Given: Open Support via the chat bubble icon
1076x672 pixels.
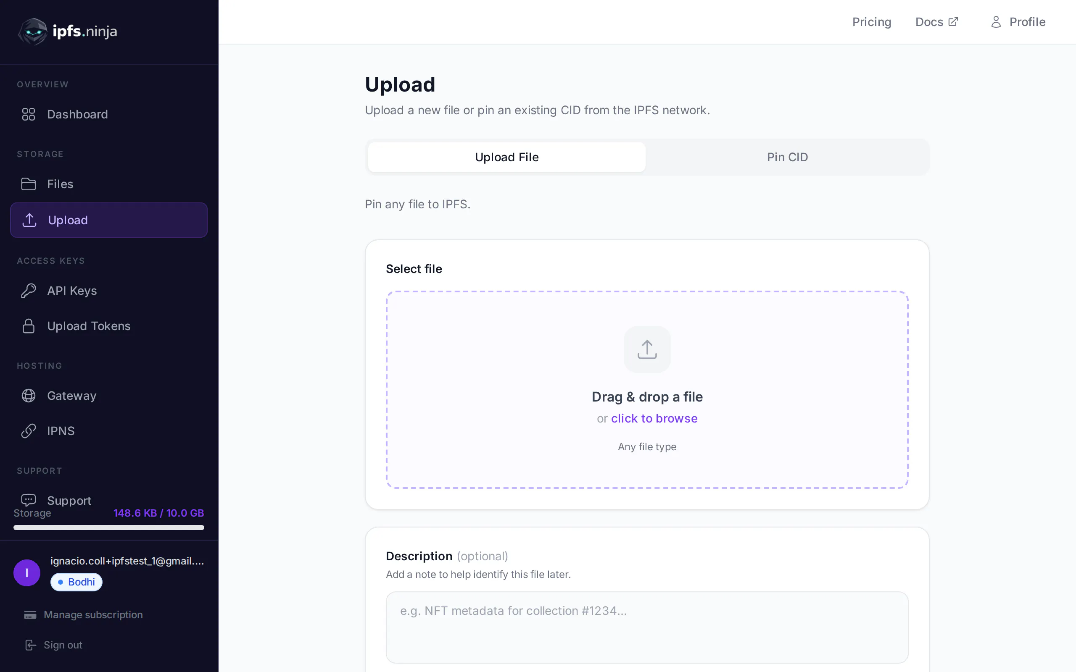Looking at the screenshot, I should click(29, 500).
